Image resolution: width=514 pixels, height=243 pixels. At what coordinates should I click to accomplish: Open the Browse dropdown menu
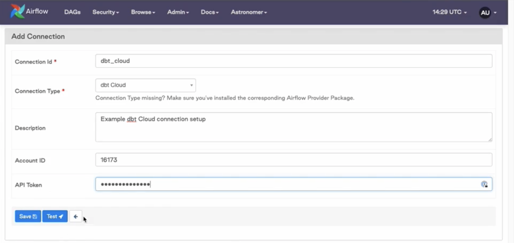pyautogui.click(x=143, y=12)
